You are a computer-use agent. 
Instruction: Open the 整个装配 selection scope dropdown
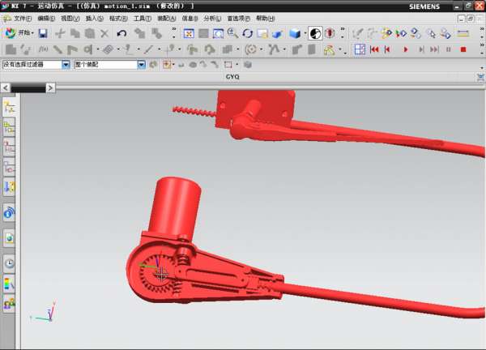coord(141,65)
